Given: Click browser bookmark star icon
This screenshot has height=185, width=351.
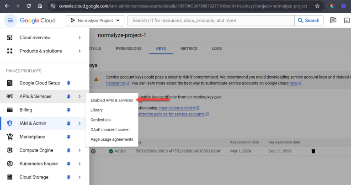Looking at the screenshot, I should pos(317,6).
